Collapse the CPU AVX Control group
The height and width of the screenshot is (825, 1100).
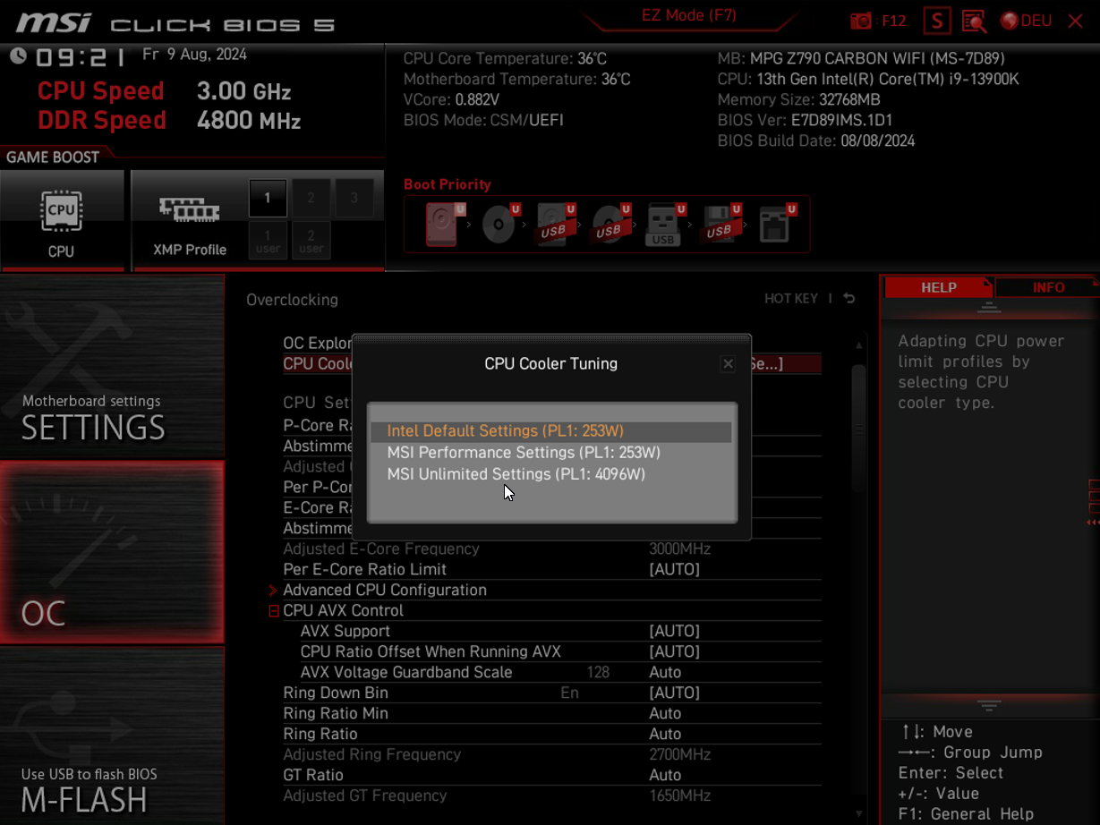coord(274,611)
